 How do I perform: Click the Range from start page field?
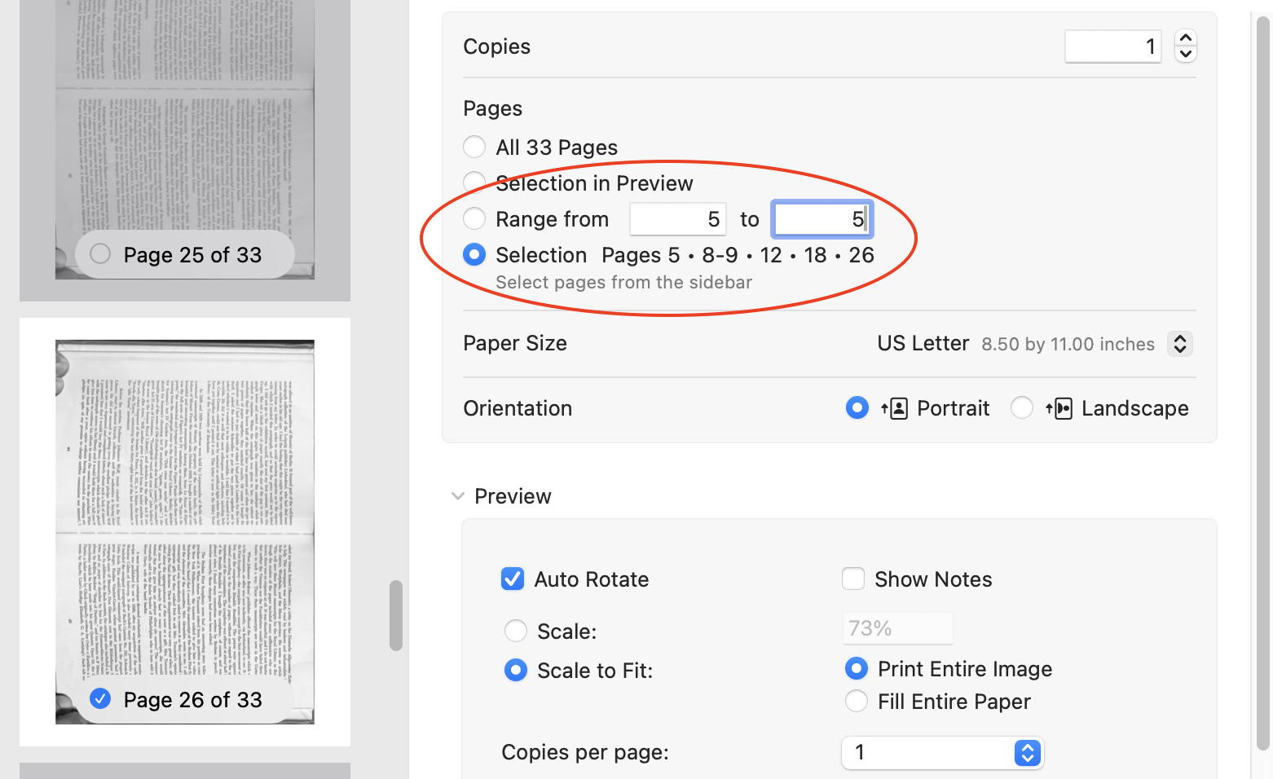(677, 219)
